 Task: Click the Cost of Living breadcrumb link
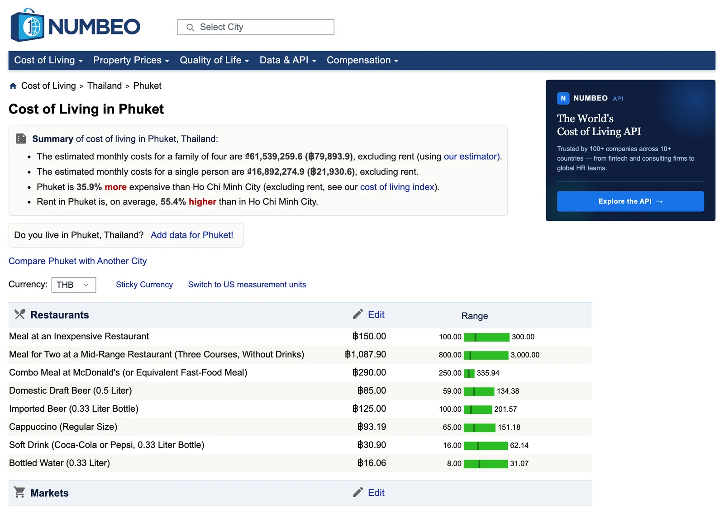click(48, 86)
